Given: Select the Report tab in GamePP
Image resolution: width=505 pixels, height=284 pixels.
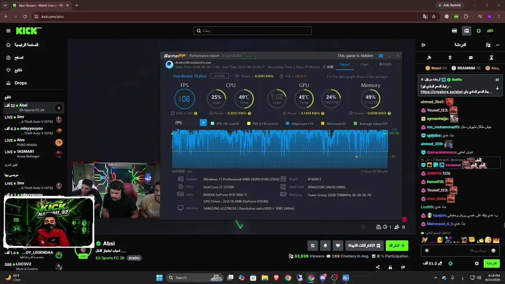Looking at the screenshot, I should click(x=344, y=65).
